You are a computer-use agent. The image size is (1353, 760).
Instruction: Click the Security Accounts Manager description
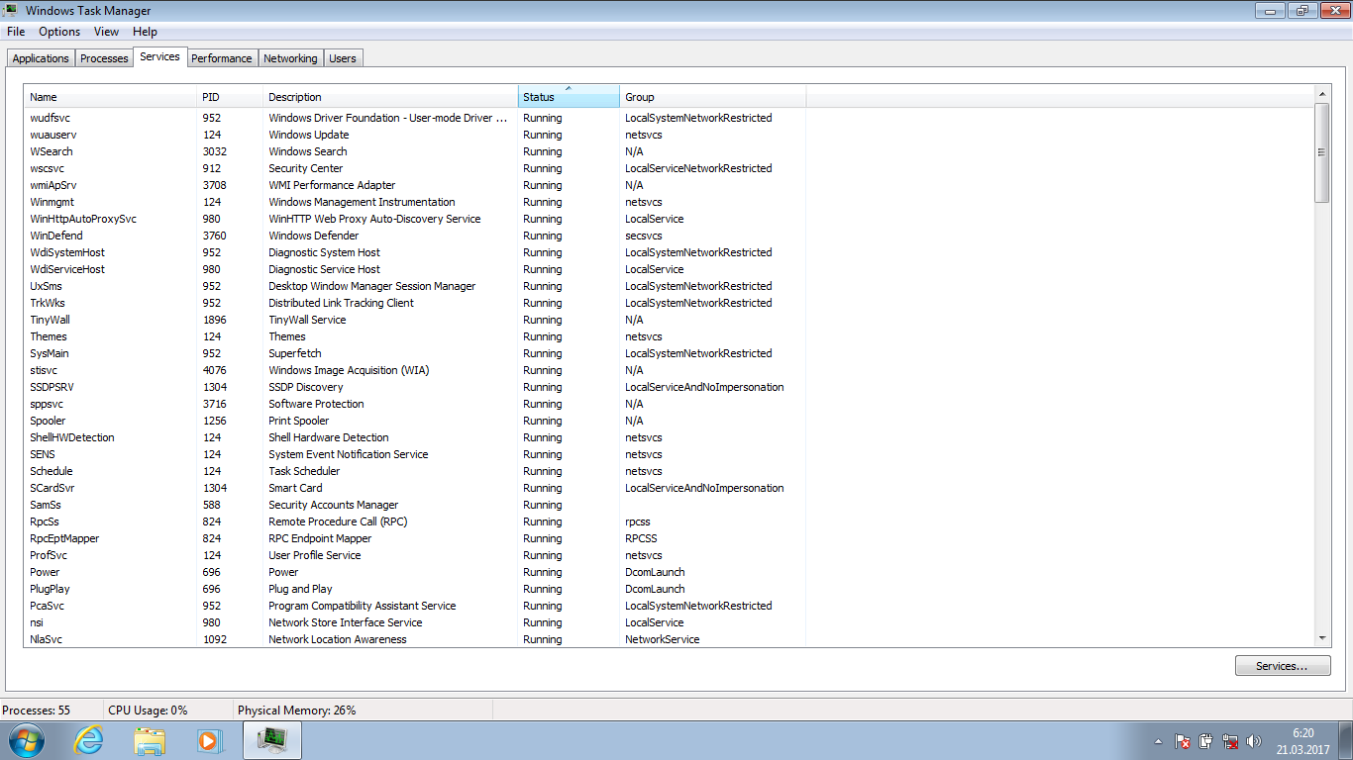click(x=334, y=505)
